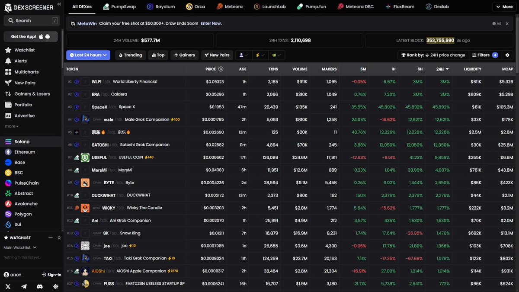519x292 pixels.
Task: Click the Trending button
Action: tap(130, 55)
